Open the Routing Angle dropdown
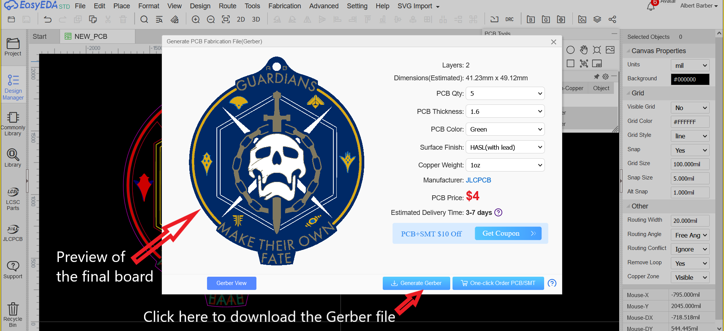This screenshot has width=724, height=331. 690,235
